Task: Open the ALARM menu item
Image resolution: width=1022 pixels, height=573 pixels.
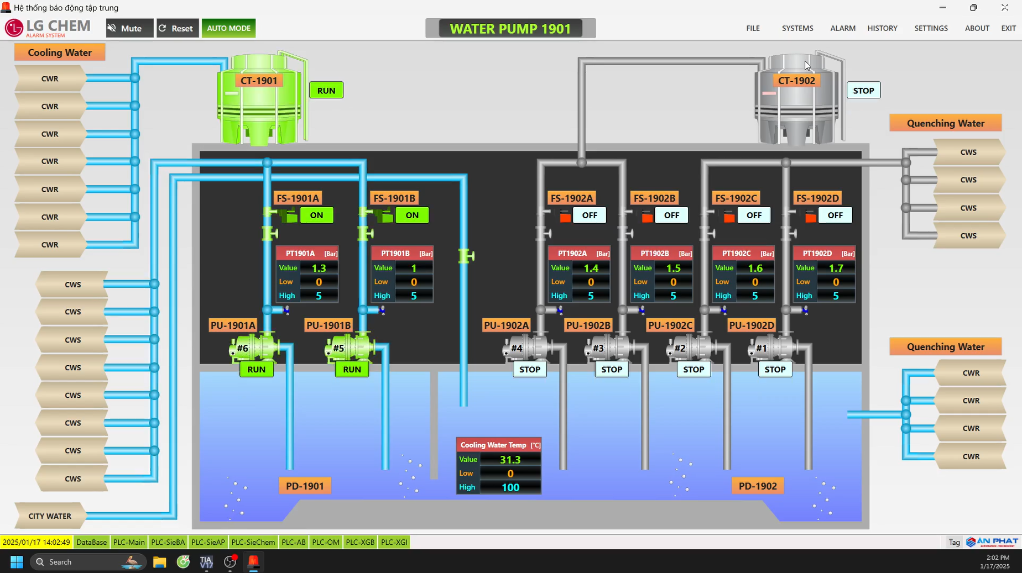Action: tap(842, 28)
